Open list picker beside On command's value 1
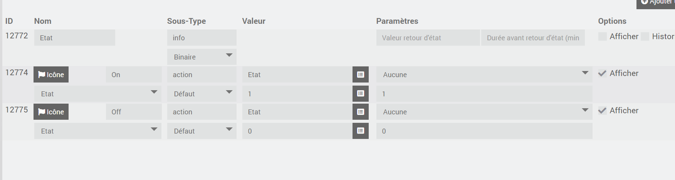675x180 pixels. 361,94
